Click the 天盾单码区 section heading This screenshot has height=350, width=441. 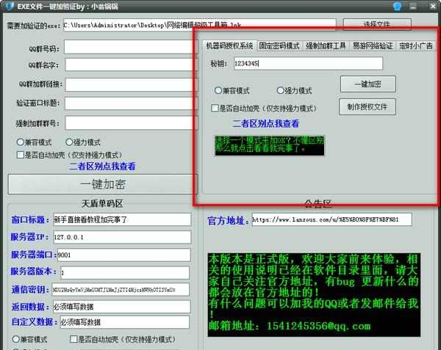102,203
